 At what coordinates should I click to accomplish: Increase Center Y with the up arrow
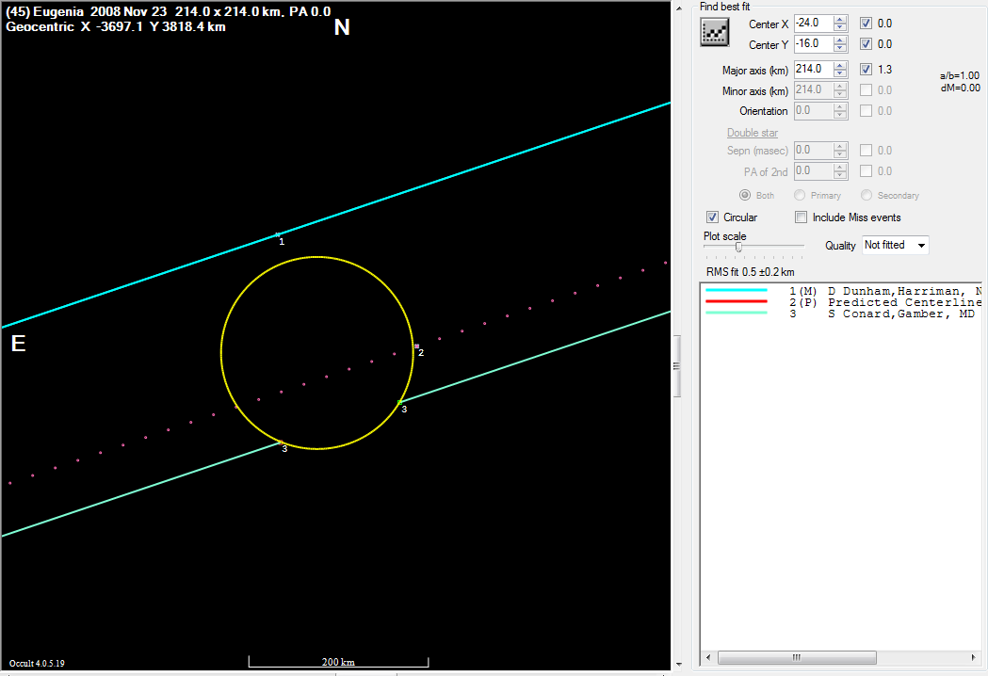pyautogui.click(x=840, y=40)
